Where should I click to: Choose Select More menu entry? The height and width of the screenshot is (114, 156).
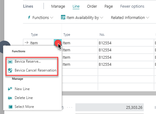(24, 107)
